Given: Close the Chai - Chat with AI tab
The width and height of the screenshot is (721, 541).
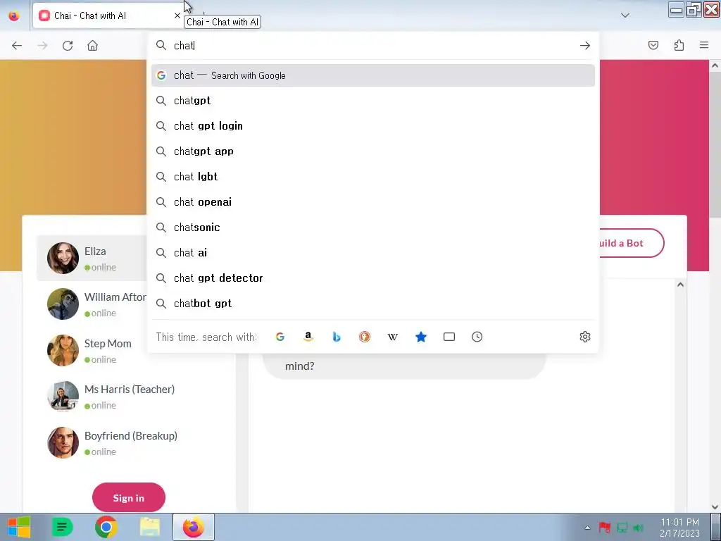Looking at the screenshot, I should [177, 15].
